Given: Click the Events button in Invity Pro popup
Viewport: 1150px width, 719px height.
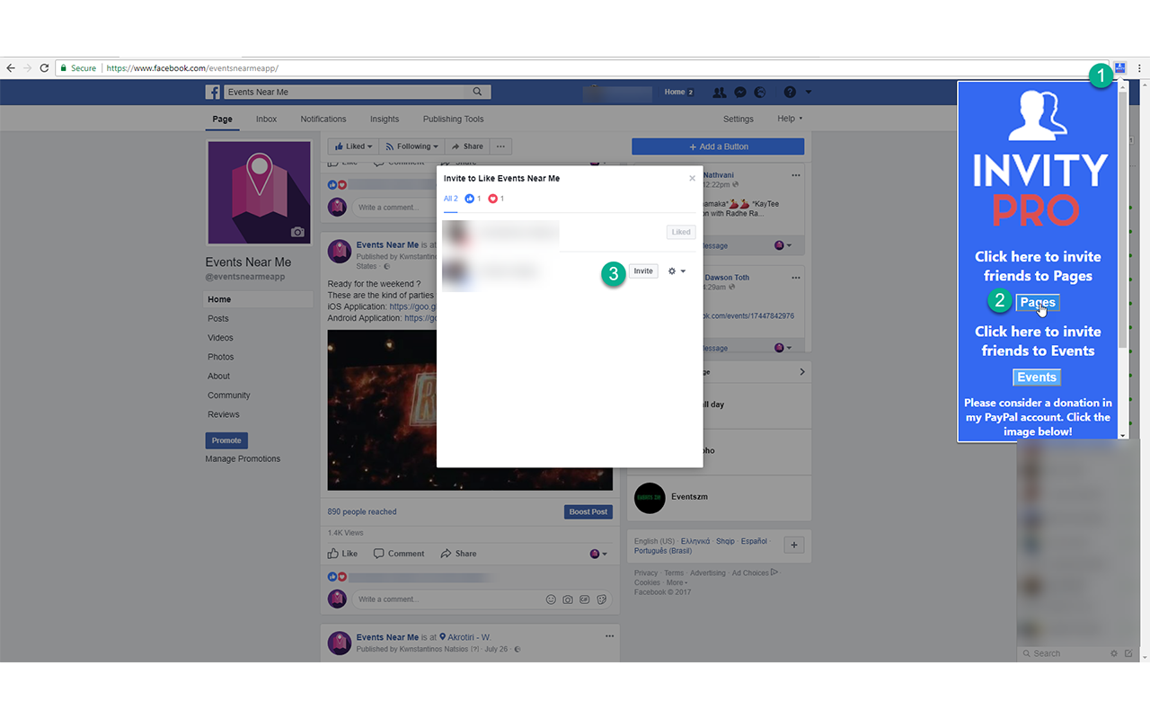Looking at the screenshot, I should point(1037,377).
